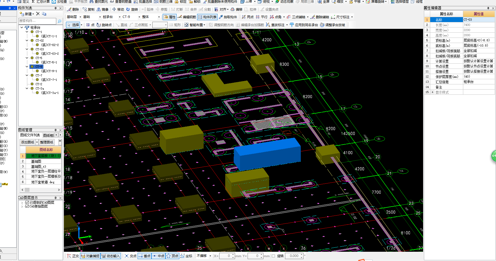Toggle 顶点 snap mode

click(172, 256)
